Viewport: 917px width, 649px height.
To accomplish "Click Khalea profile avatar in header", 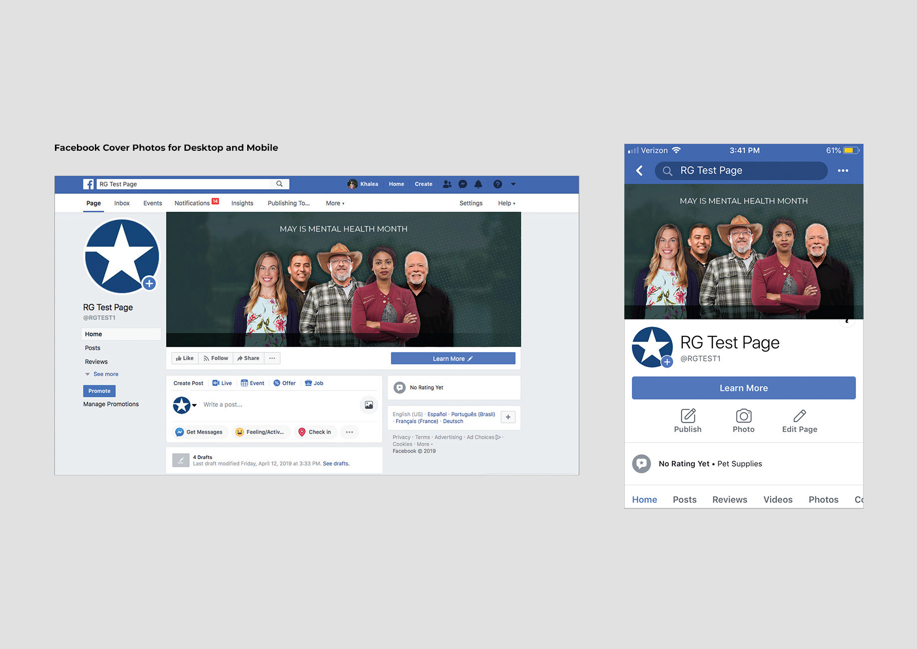I will 353,184.
